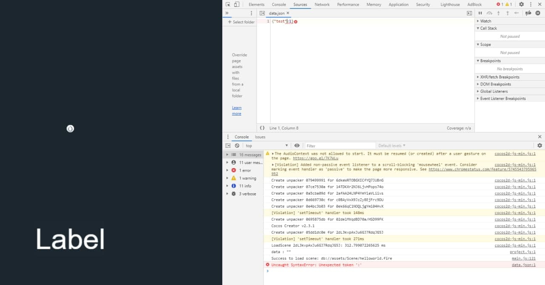Close the data.json file tab
This screenshot has width=545, height=285.
point(288,13)
